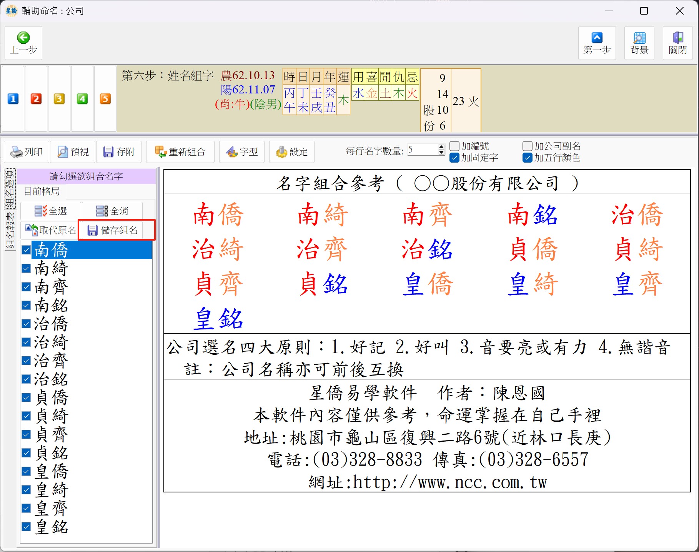Select the 目前格局 tab
This screenshot has height=552, width=699.
coord(42,191)
